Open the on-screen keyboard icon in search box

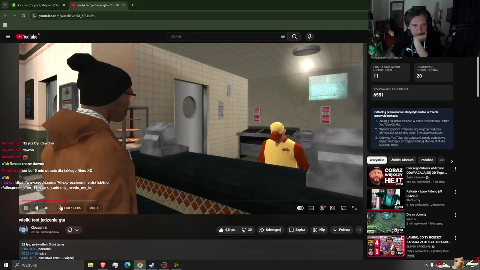tap(283, 36)
